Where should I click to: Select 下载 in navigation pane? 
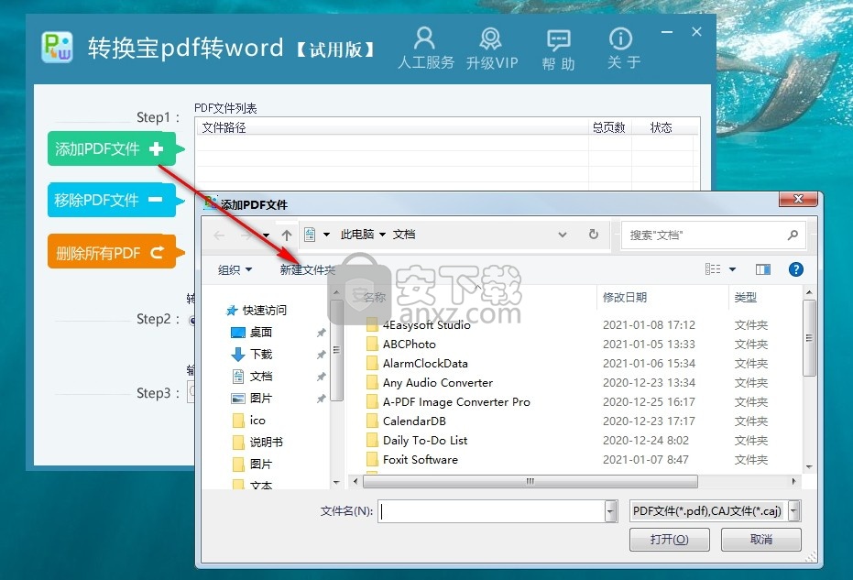click(x=260, y=355)
